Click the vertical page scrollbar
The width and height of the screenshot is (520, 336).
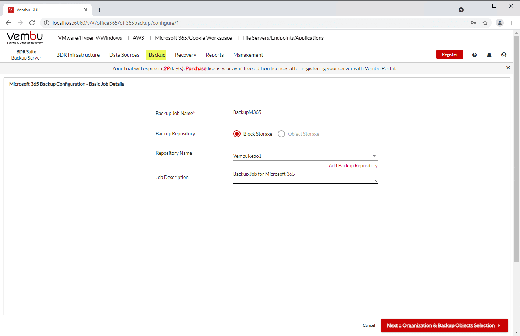516,147
